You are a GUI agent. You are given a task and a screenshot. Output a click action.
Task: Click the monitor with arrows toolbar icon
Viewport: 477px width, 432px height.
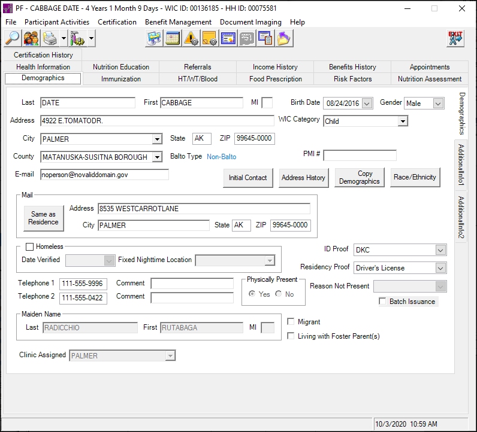[x=154, y=38]
